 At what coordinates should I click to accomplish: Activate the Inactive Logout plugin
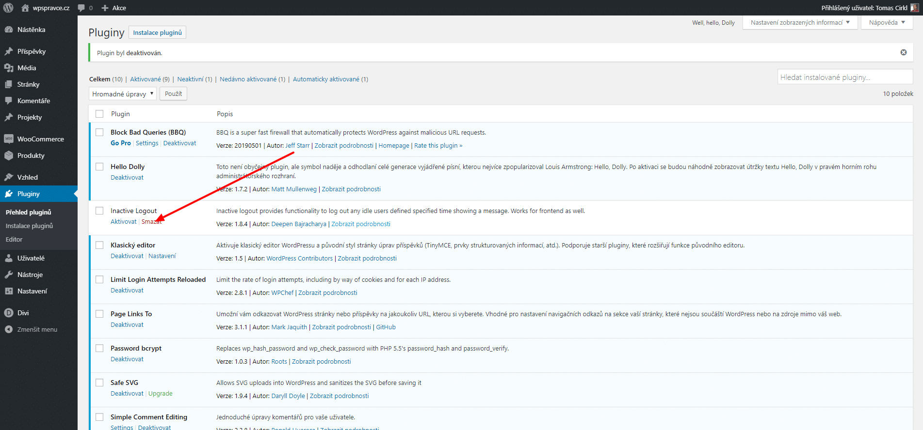[x=124, y=222]
